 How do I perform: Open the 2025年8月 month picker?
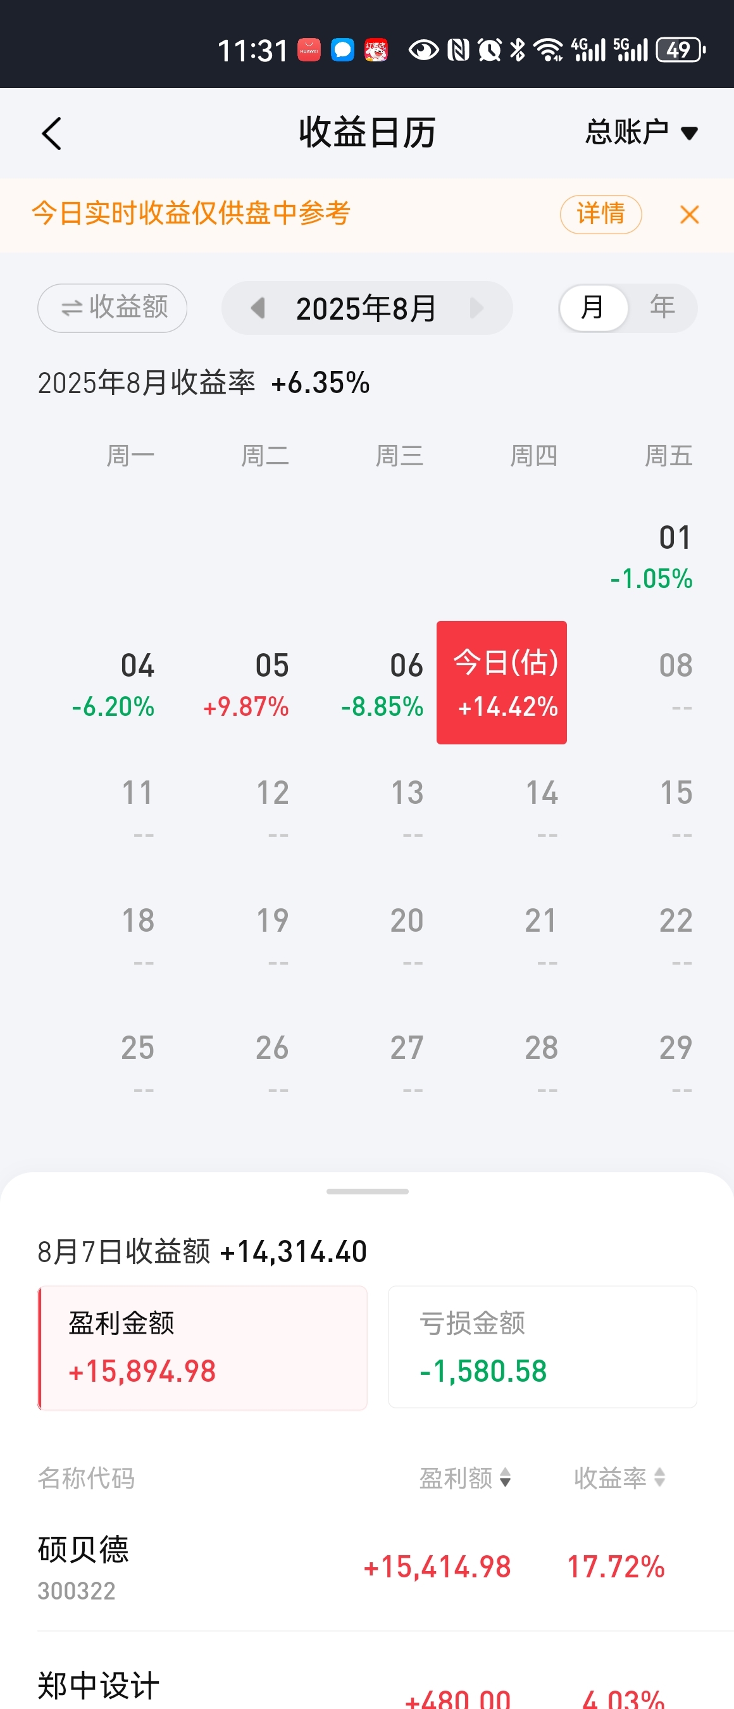(x=366, y=308)
